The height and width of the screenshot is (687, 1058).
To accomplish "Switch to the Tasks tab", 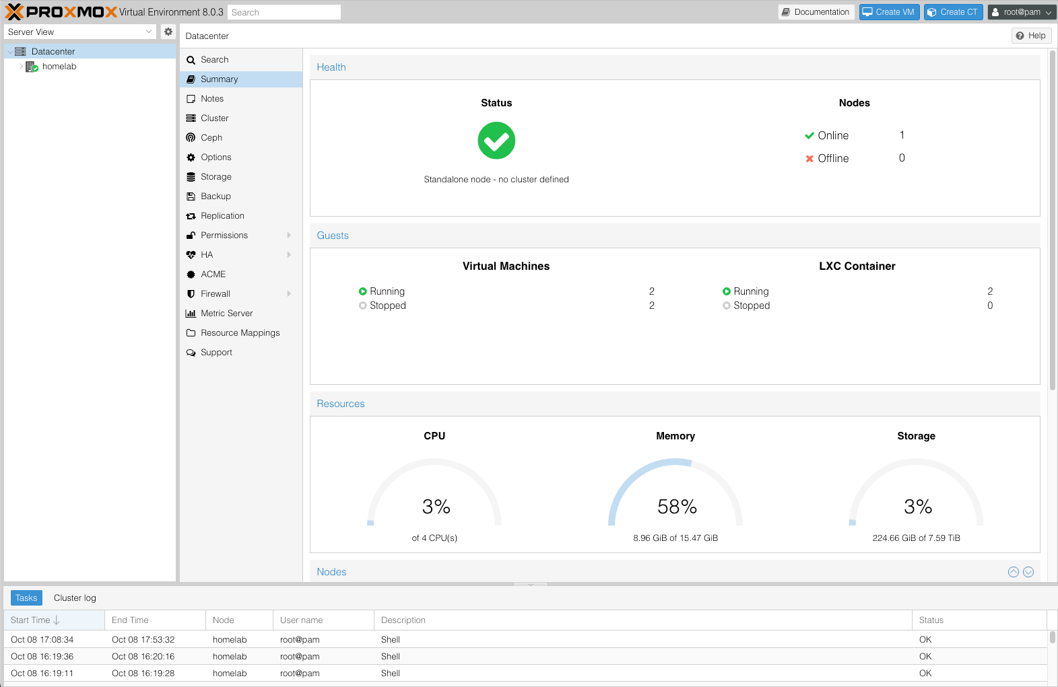I will point(26,598).
